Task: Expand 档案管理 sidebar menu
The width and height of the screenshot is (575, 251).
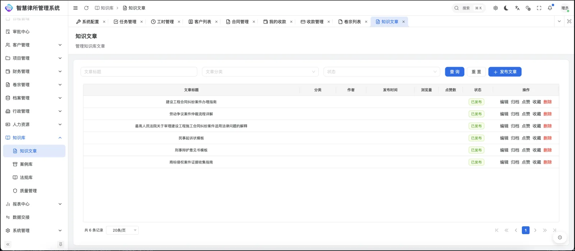Action: tap(34, 98)
